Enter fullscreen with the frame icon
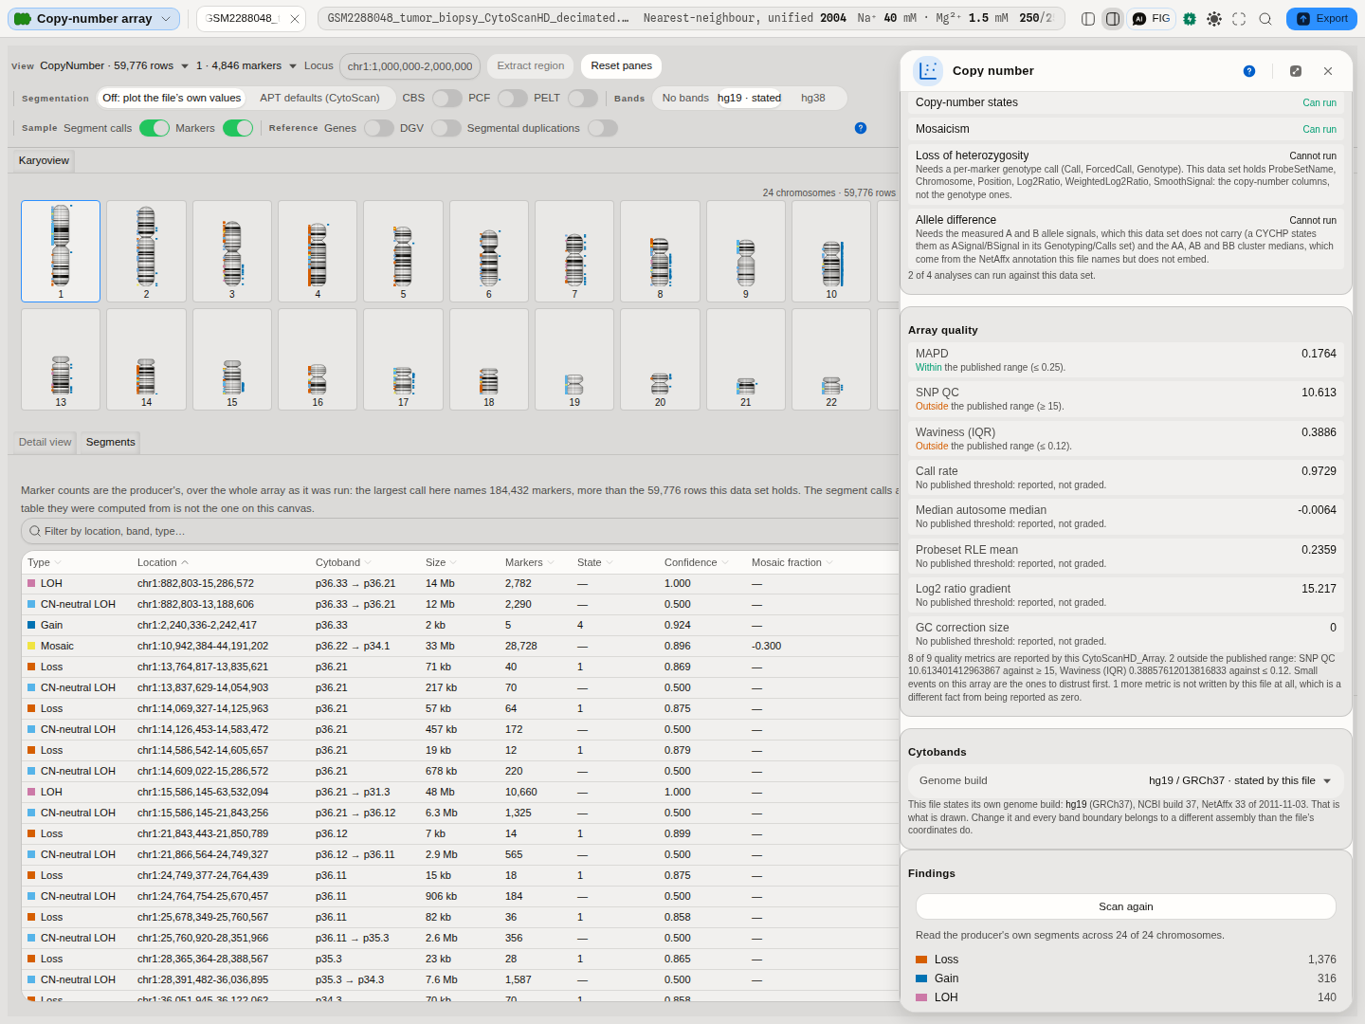This screenshot has height=1024, width=1365. [x=1239, y=19]
